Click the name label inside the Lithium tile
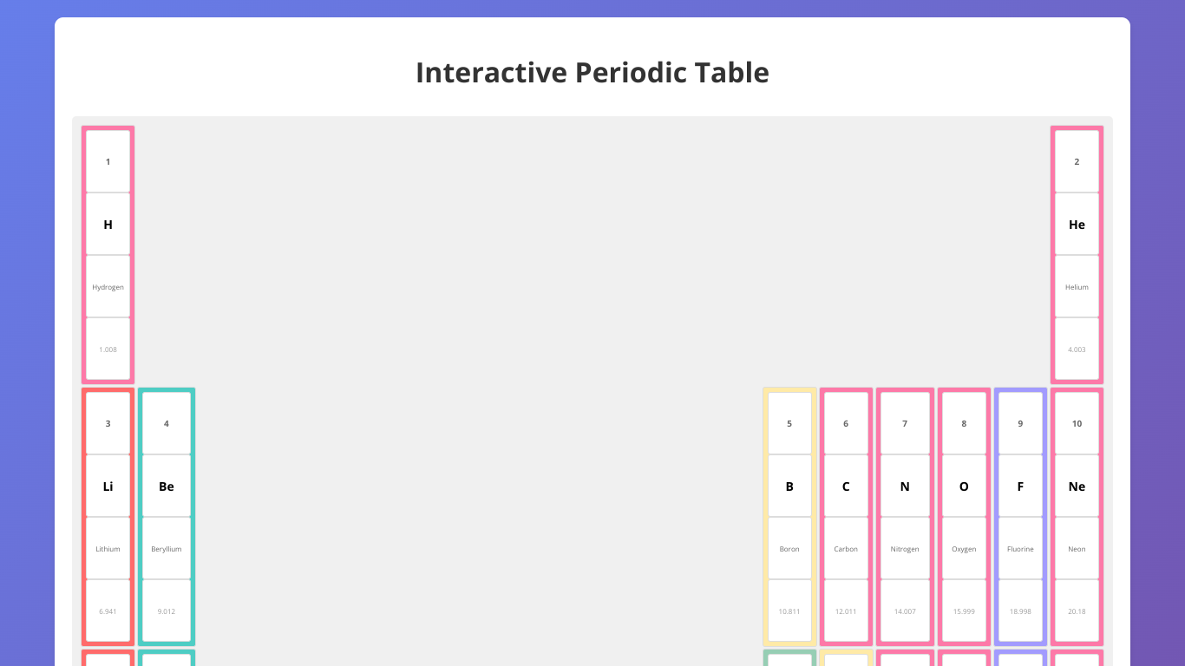The image size is (1185, 666). (x=108, y=548)
